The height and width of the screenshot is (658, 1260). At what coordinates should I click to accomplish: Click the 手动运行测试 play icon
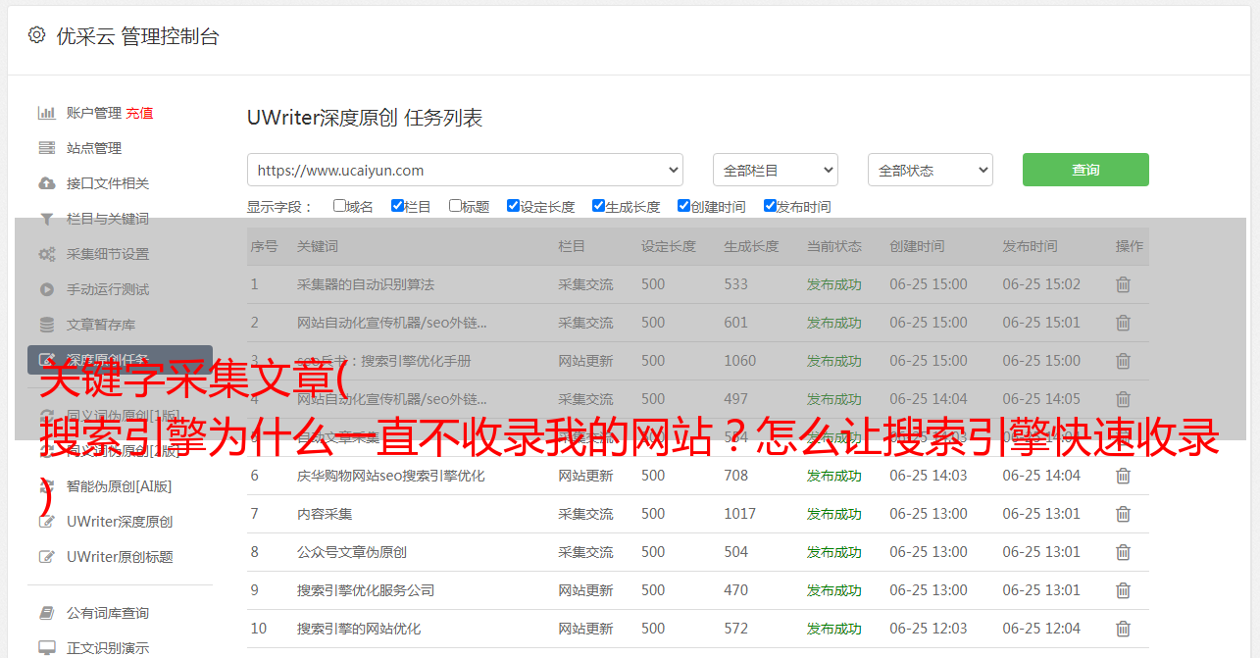pos(46,289)
